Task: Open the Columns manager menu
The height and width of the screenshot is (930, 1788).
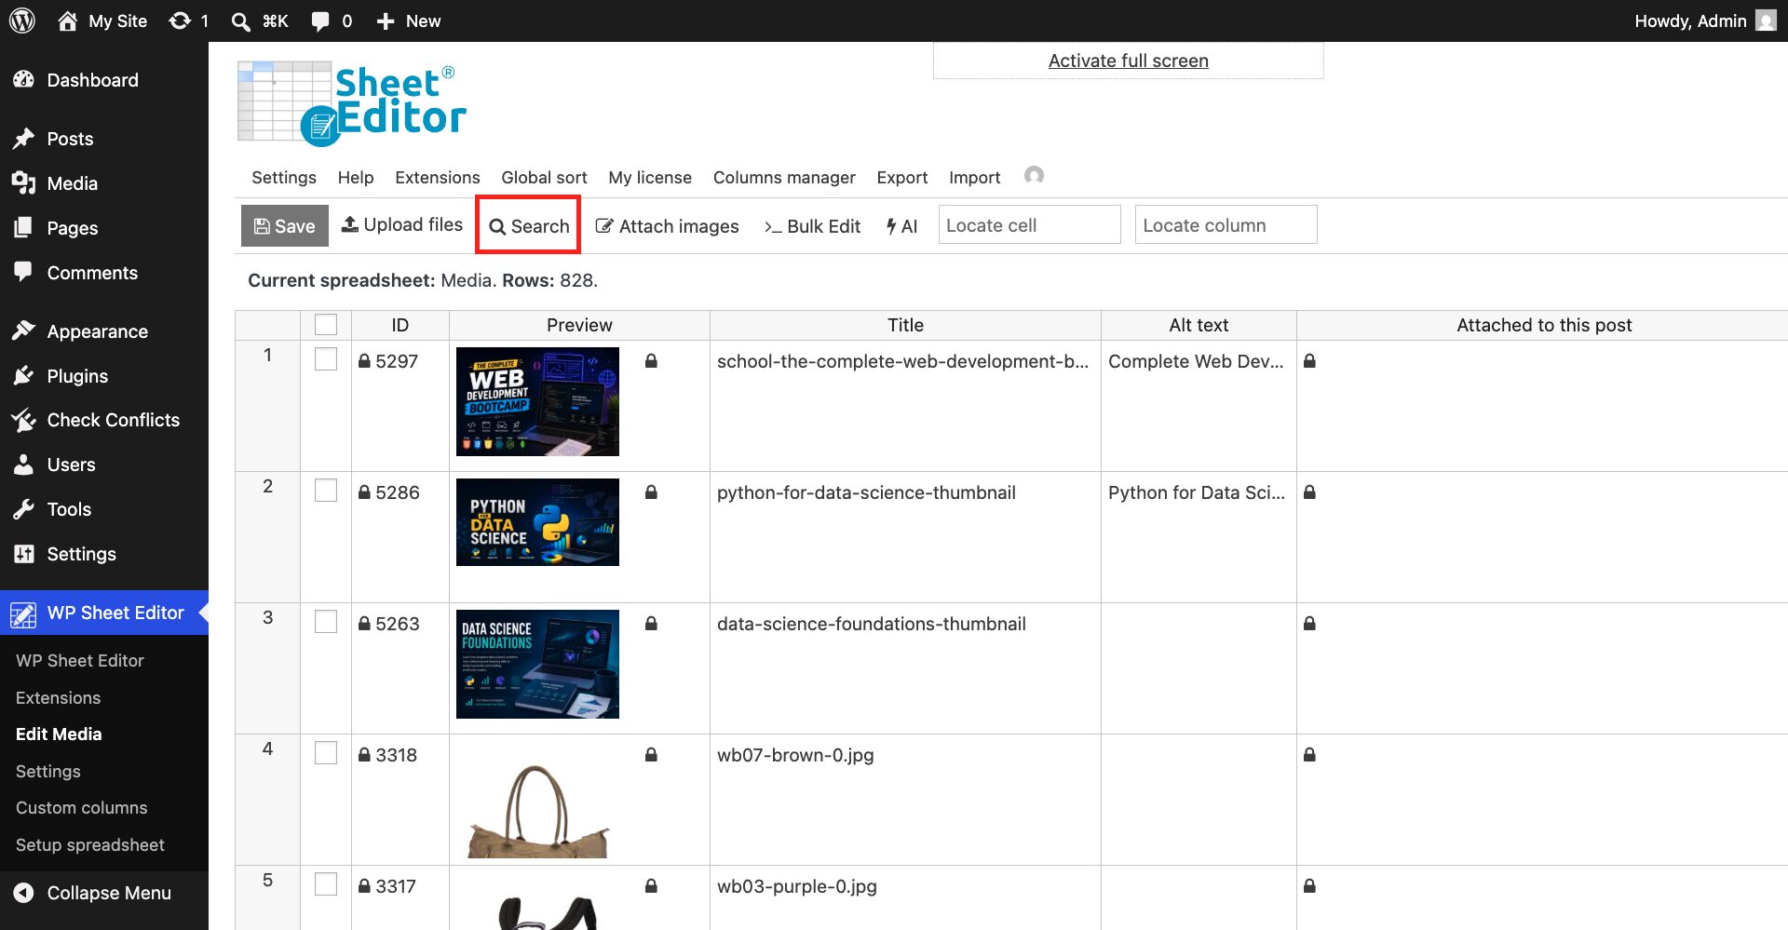Action: pyautogui.click(x=784, y=177)
